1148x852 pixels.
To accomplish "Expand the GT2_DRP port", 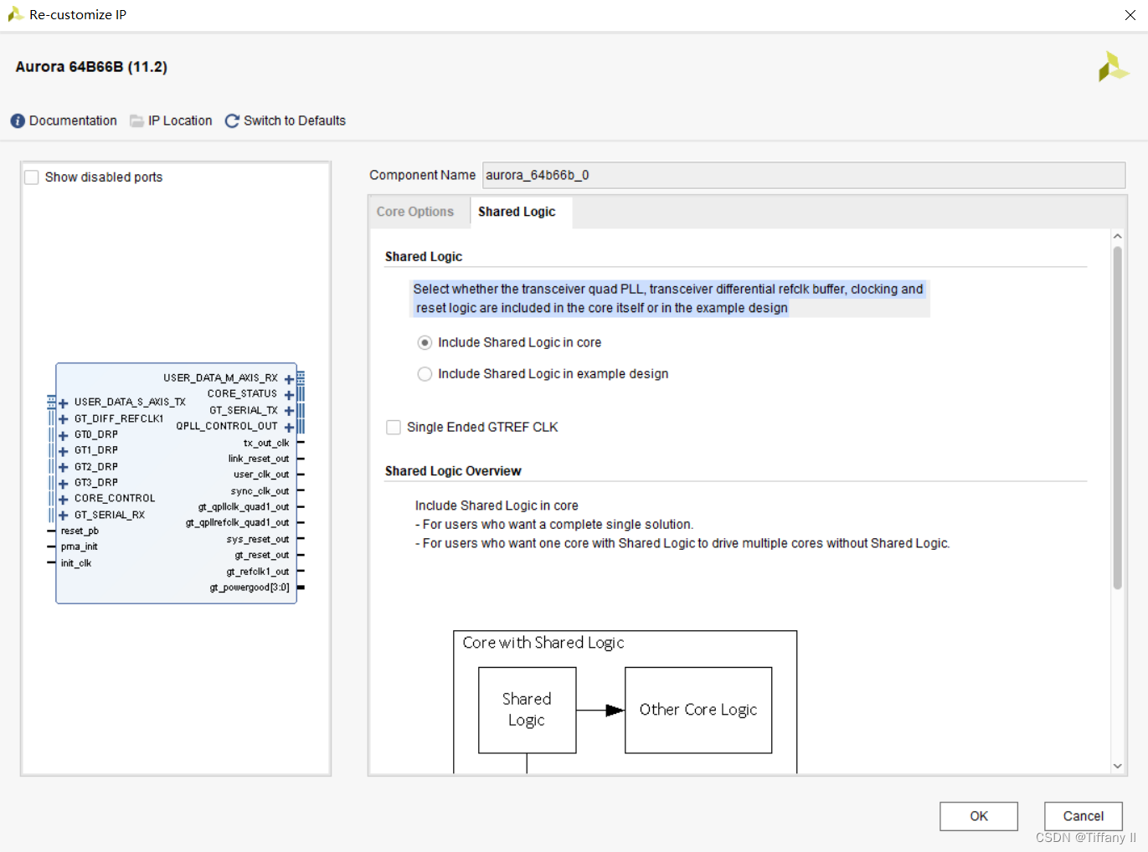I will coord(64,467).
